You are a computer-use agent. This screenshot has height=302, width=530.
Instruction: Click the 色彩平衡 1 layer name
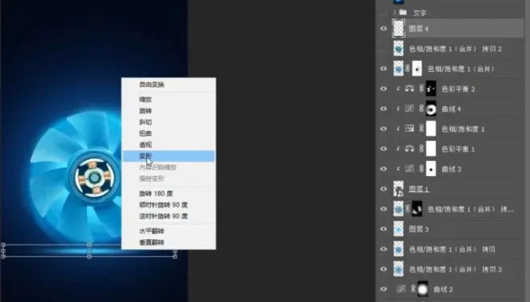point(458,149)
